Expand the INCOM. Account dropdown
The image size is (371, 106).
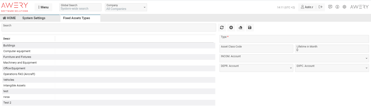tap(294, 58)
